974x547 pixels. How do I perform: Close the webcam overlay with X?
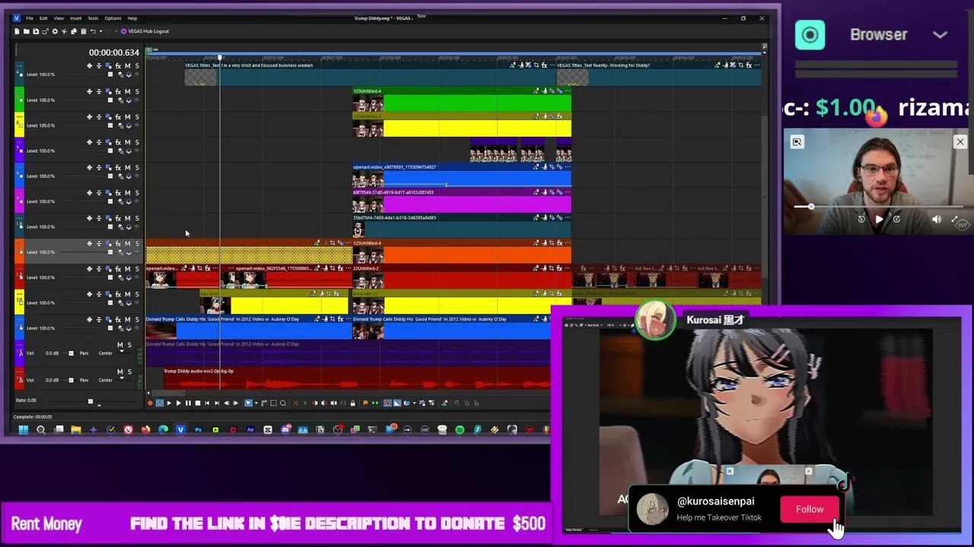point(960,142)
